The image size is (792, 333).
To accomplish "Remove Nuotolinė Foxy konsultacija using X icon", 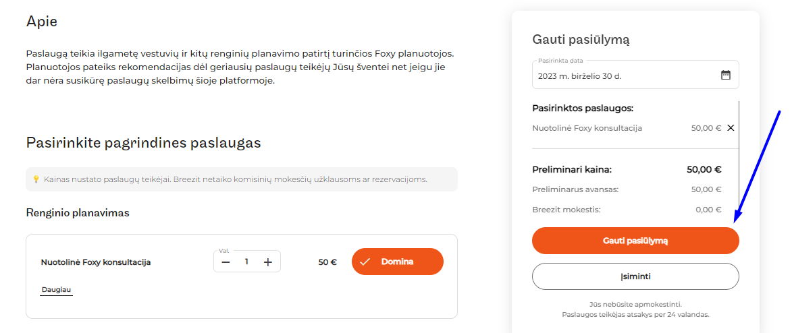I will tap(731, 128).
